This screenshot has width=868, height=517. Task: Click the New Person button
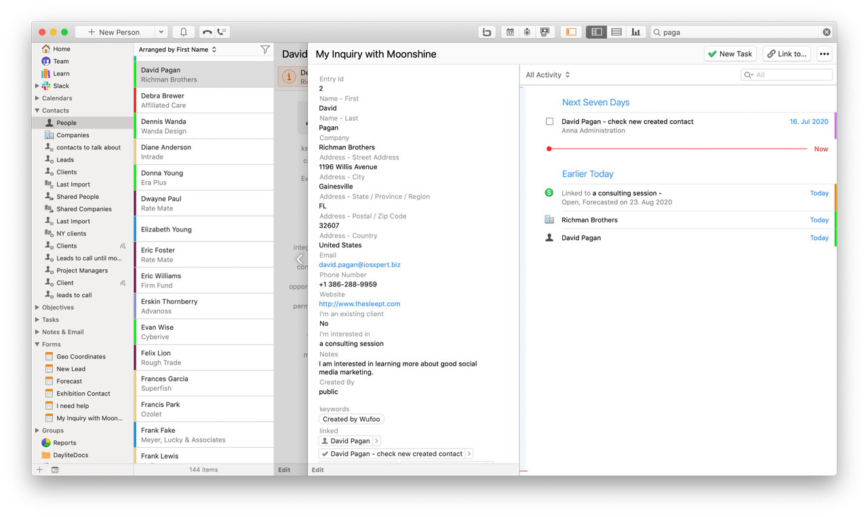[x=114, y=32]
